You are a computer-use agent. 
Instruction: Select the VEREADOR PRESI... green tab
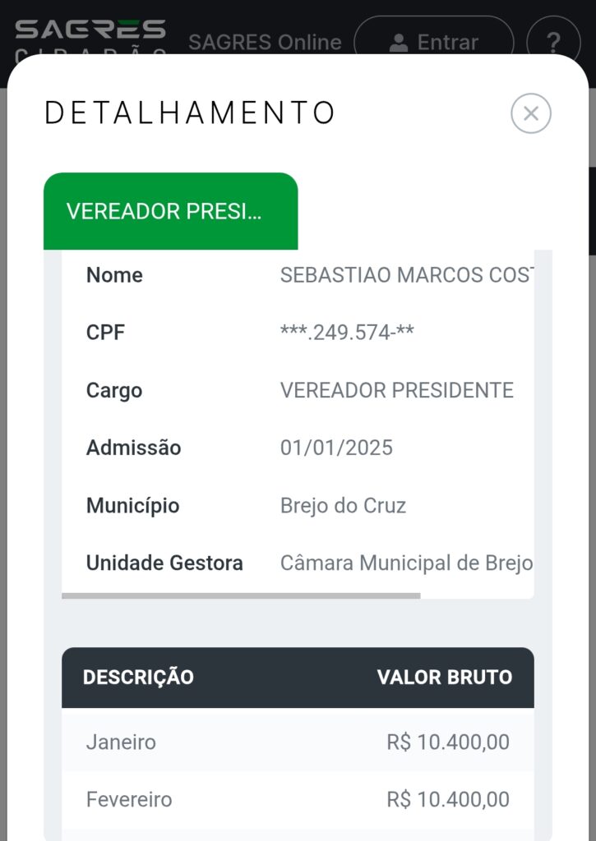pos(171,211)
